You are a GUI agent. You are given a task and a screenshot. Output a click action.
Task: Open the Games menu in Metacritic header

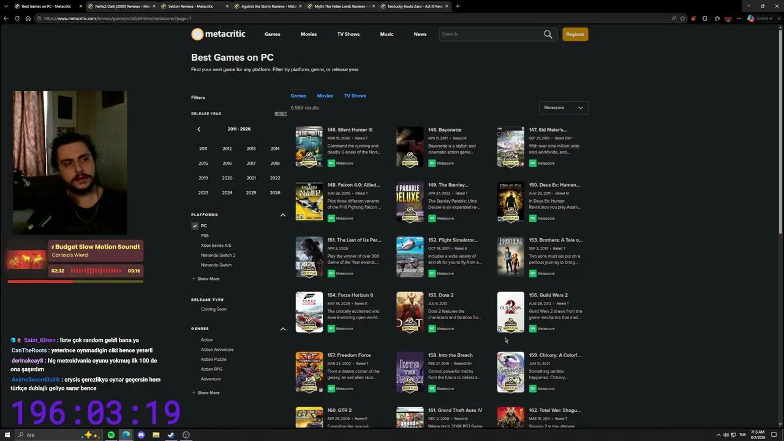(x=273, y=34)
